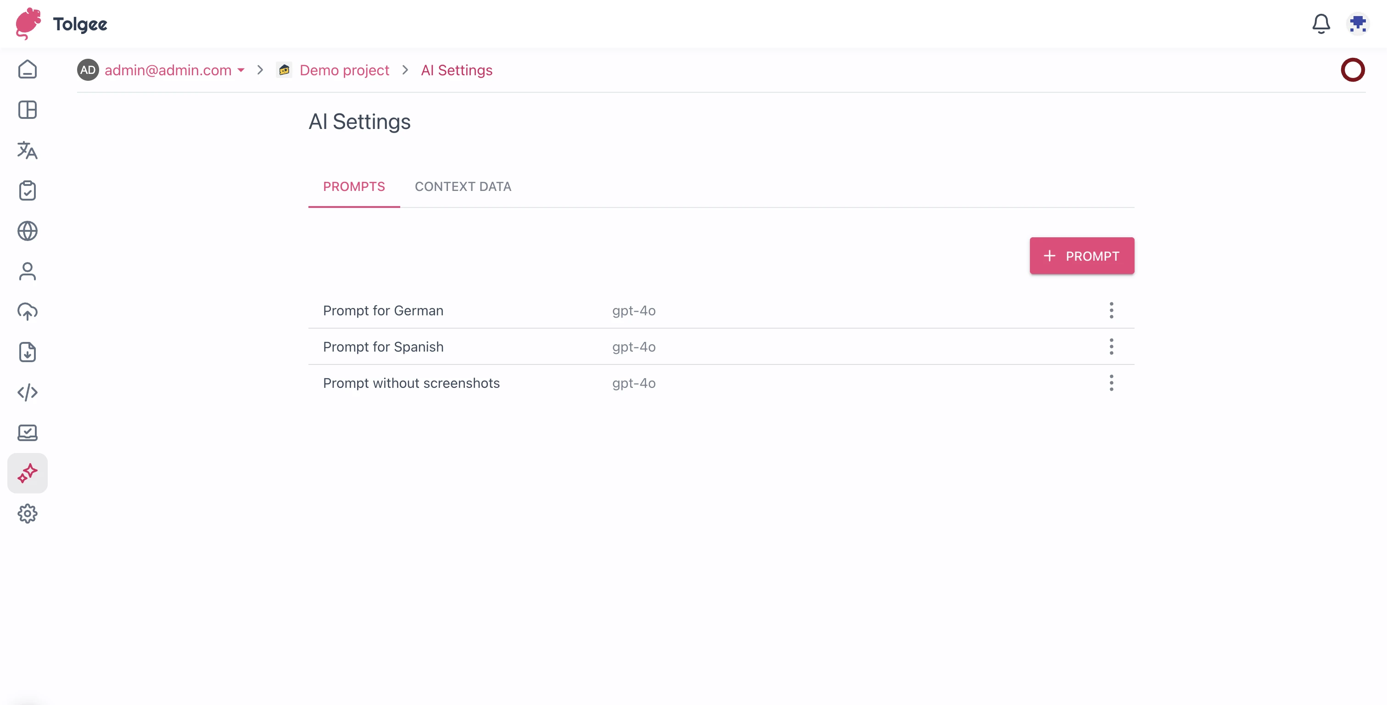Open project Settings with the gear icon

tap(27, 513)
